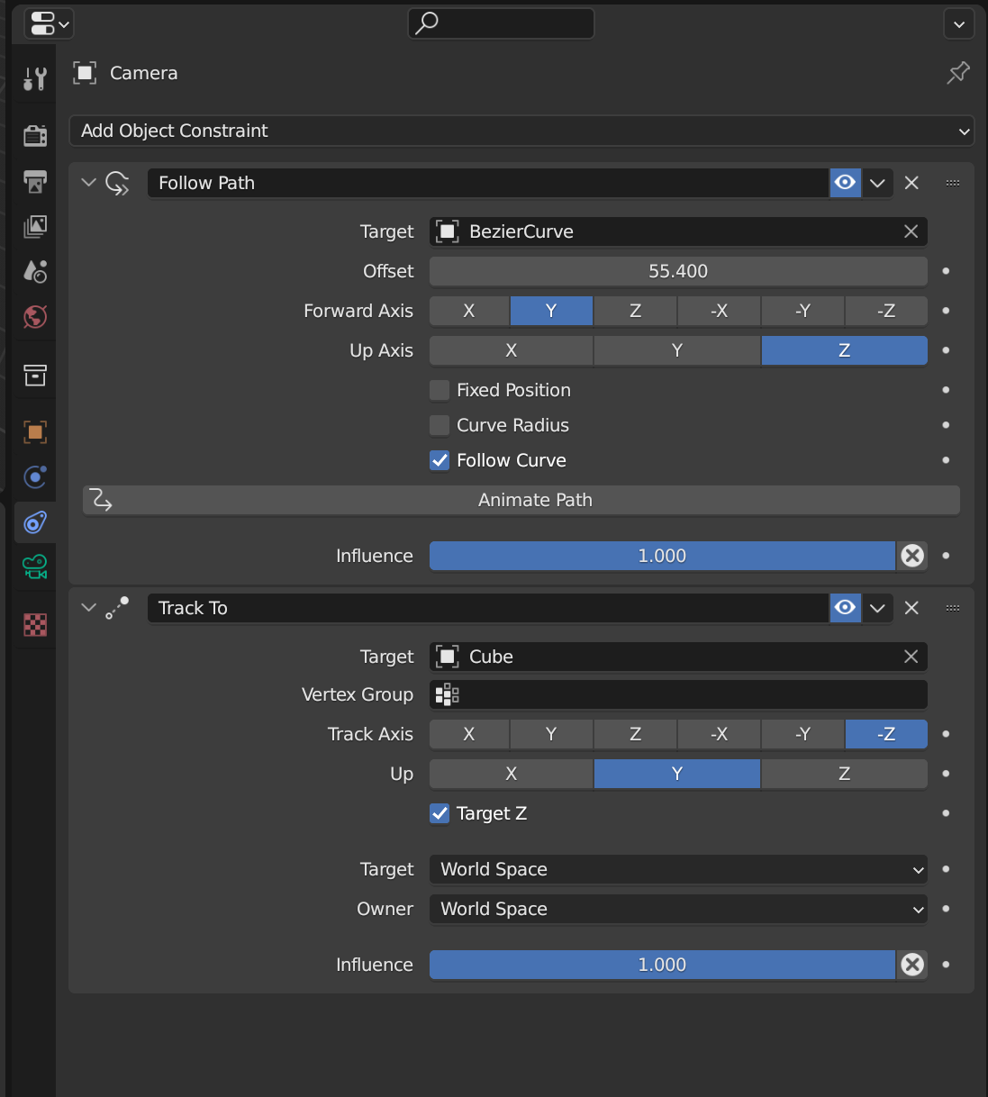988x1097 pixels.
Task: Set Track To Up axis to Z
Action: (844, 774)
